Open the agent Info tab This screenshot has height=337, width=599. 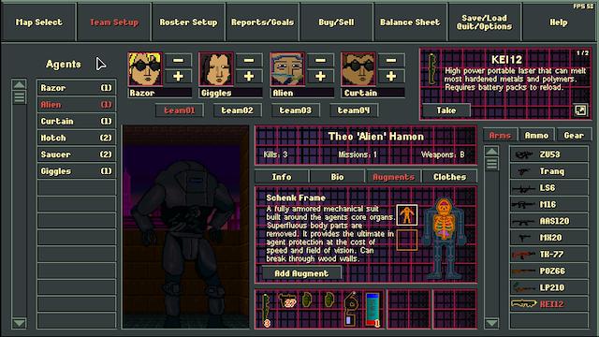[282, 177]
